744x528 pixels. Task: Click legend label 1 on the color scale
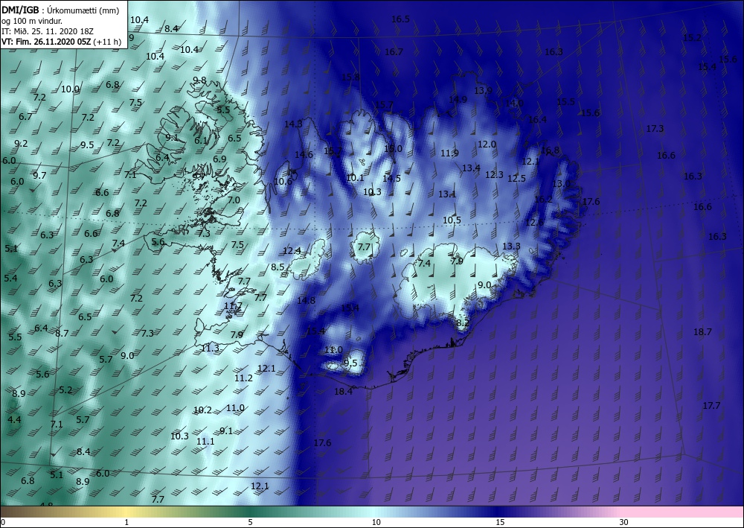pos(126,523)
